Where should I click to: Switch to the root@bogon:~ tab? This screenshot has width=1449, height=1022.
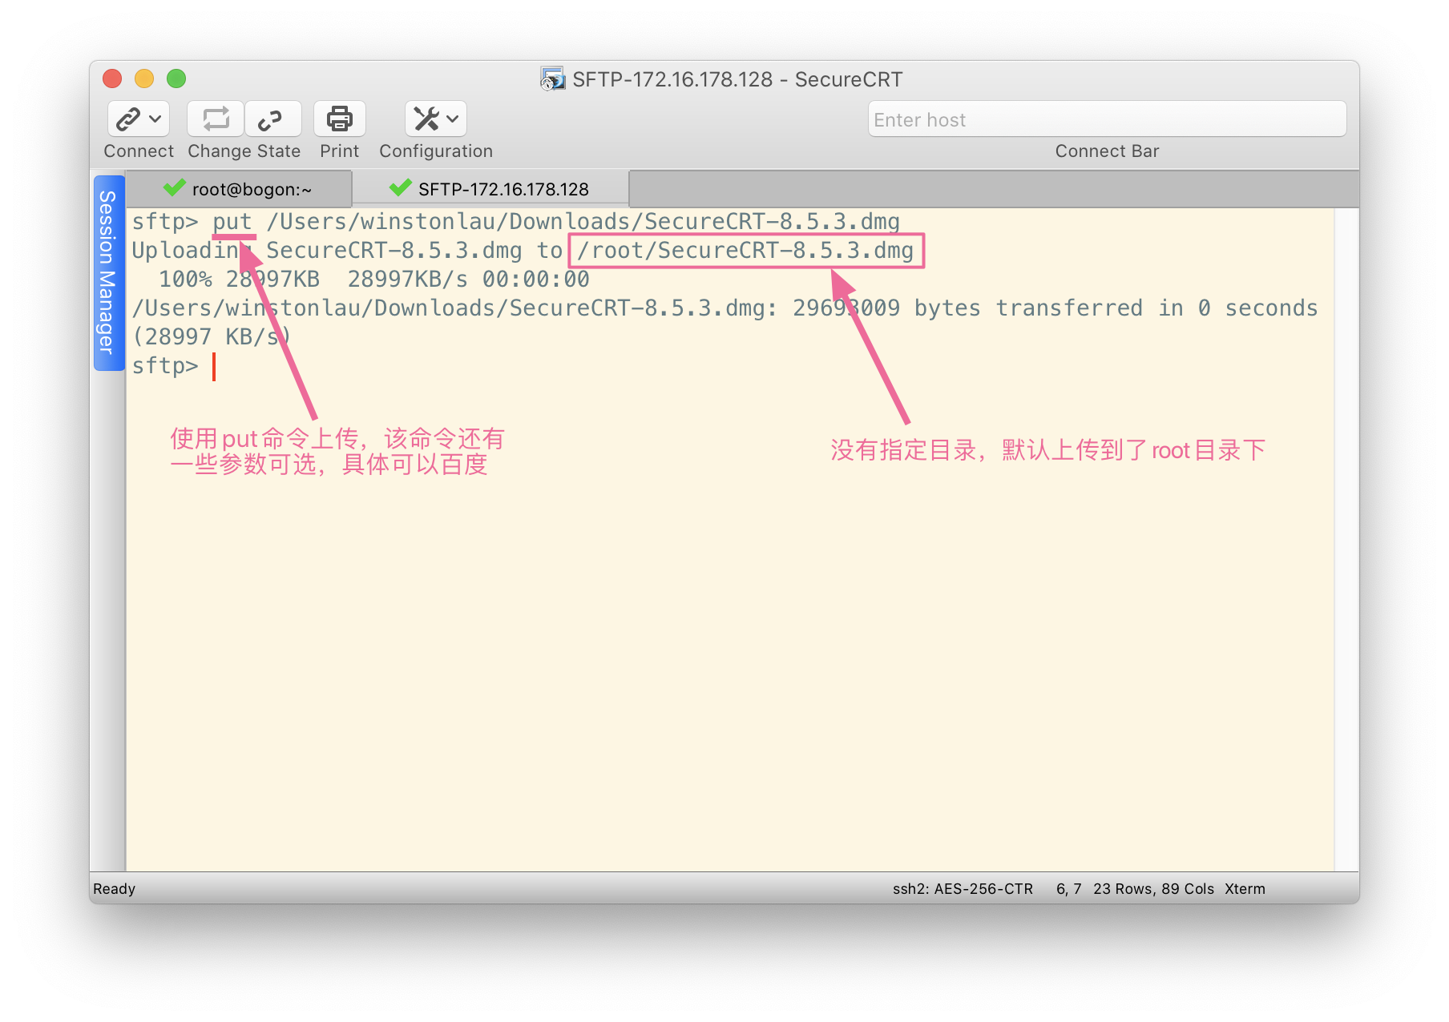click(239, 189)
